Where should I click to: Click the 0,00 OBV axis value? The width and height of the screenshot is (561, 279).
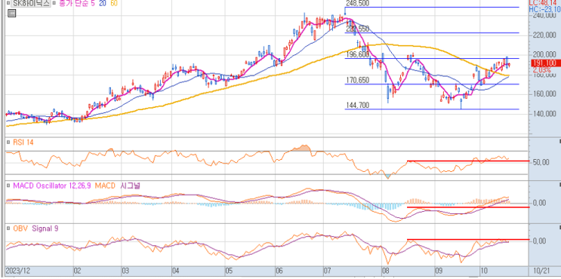[540, 241]
